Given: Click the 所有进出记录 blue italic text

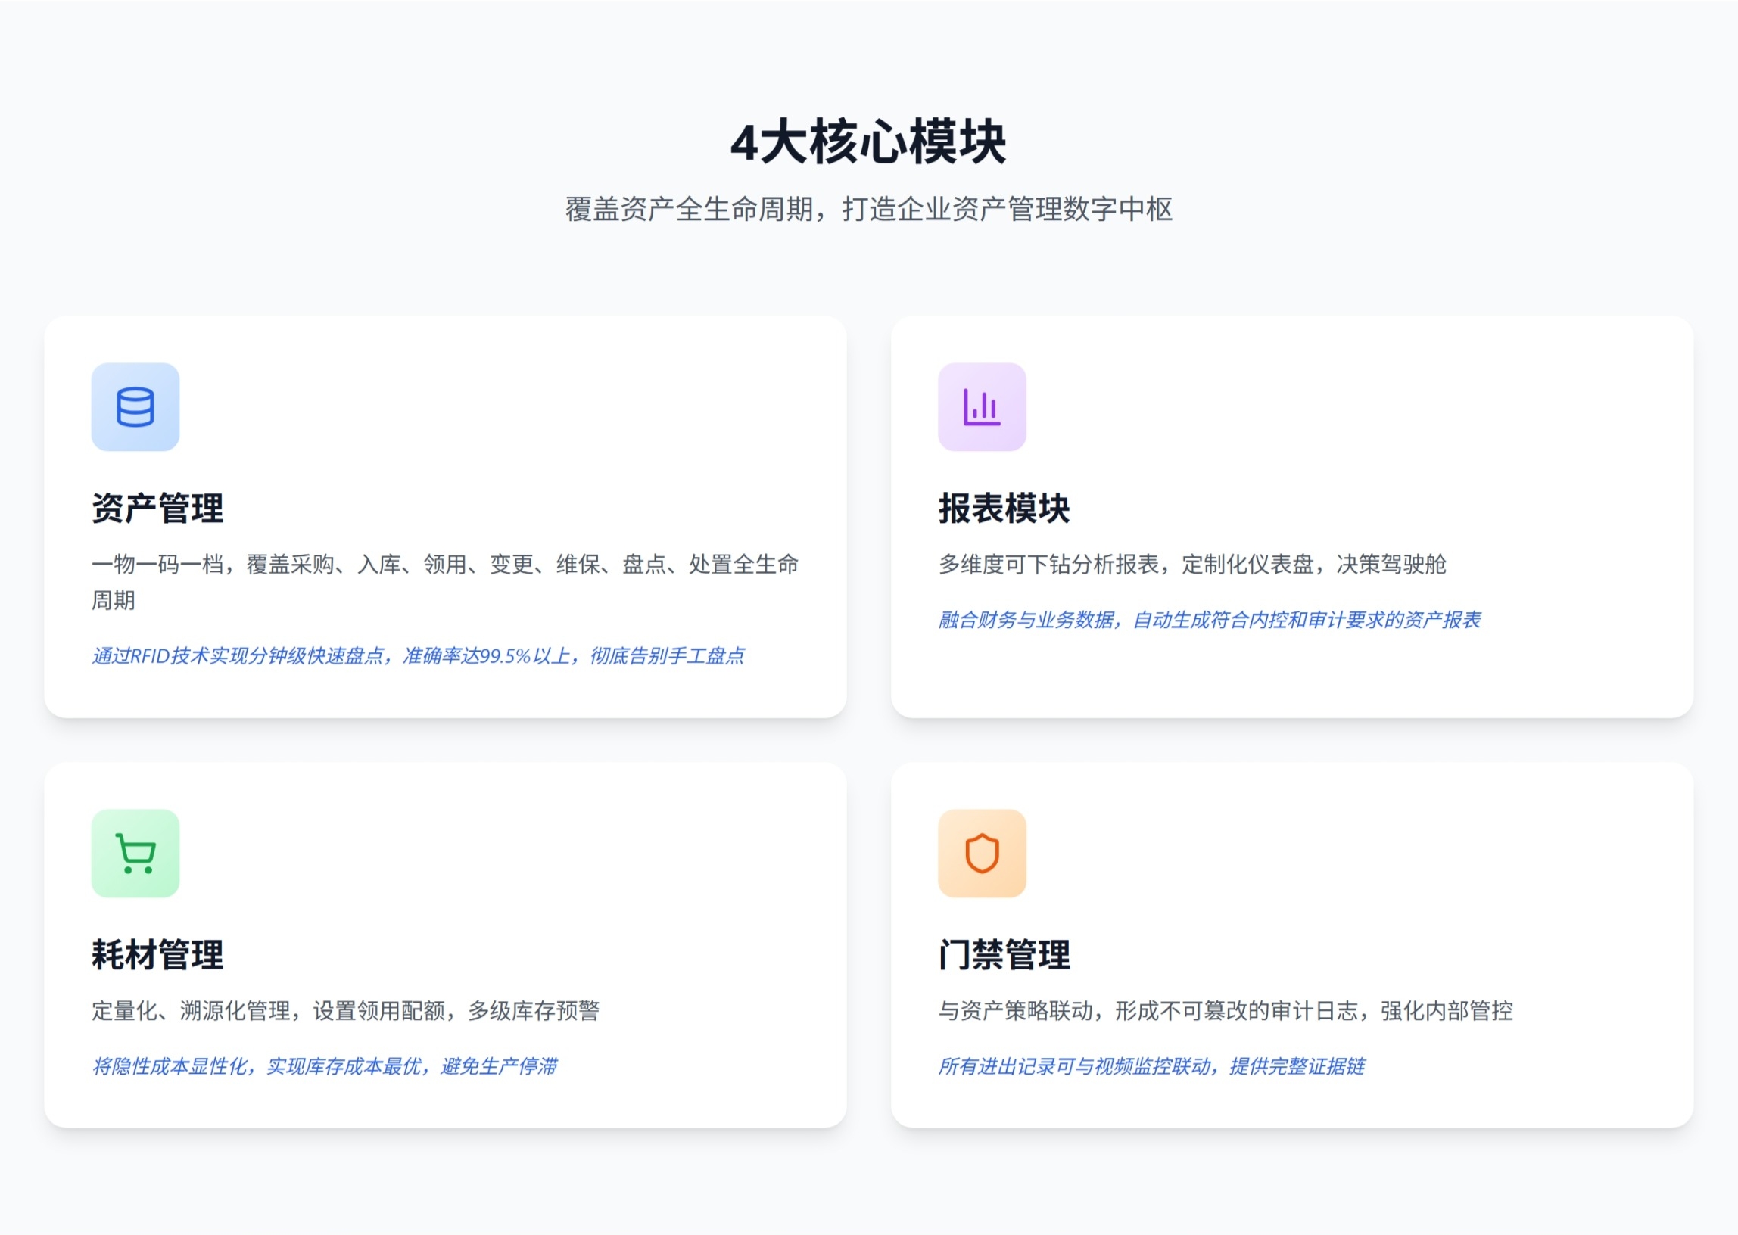Looking at the screenshot, I should click(1151, 1066).
